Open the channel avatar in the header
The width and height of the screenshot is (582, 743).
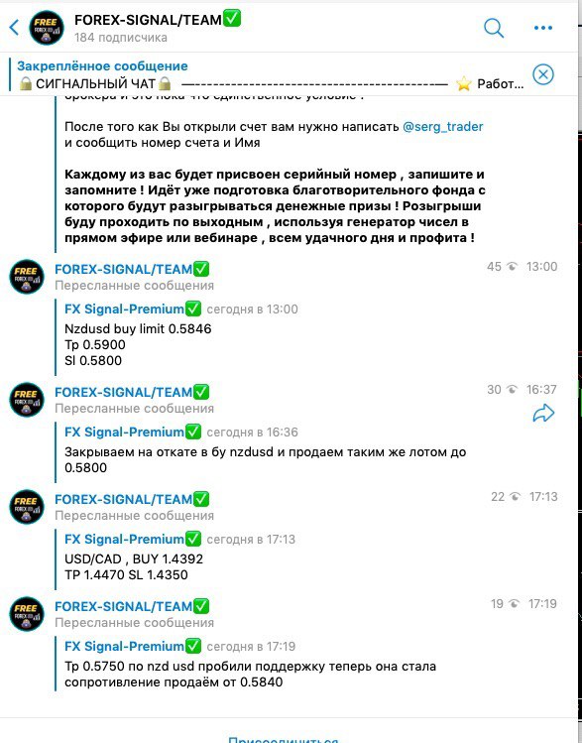pos(47,28)
